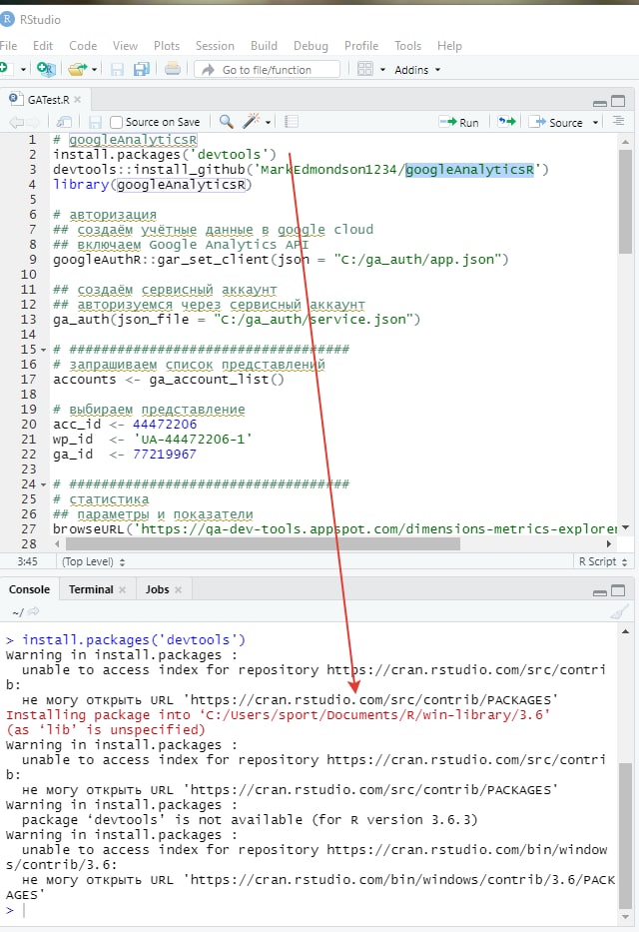This screenshot has height=932, width=639.
Task: Open the Addins dropdown
Action: pyautogui.click(x=417, y=70)
